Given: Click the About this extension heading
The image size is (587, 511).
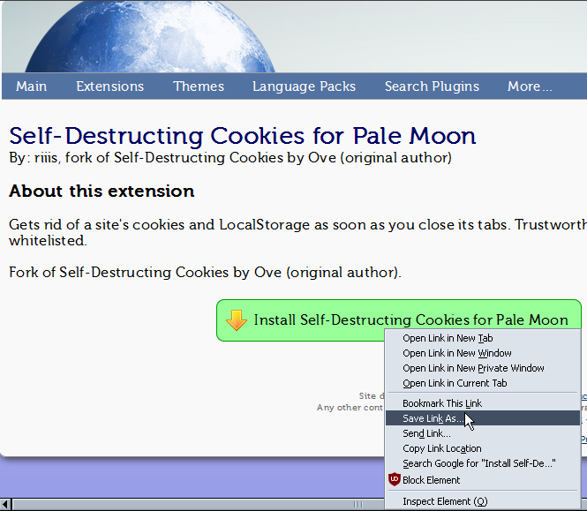Looking at the screenshot, I should [102, 191].
